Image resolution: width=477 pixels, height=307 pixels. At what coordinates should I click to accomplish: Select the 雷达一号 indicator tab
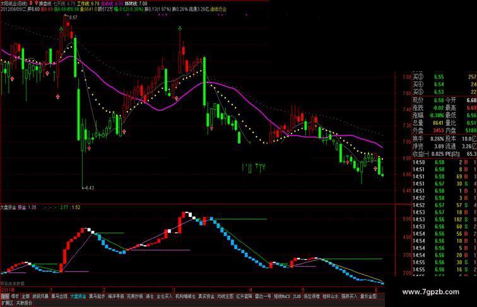click(263, 296)
